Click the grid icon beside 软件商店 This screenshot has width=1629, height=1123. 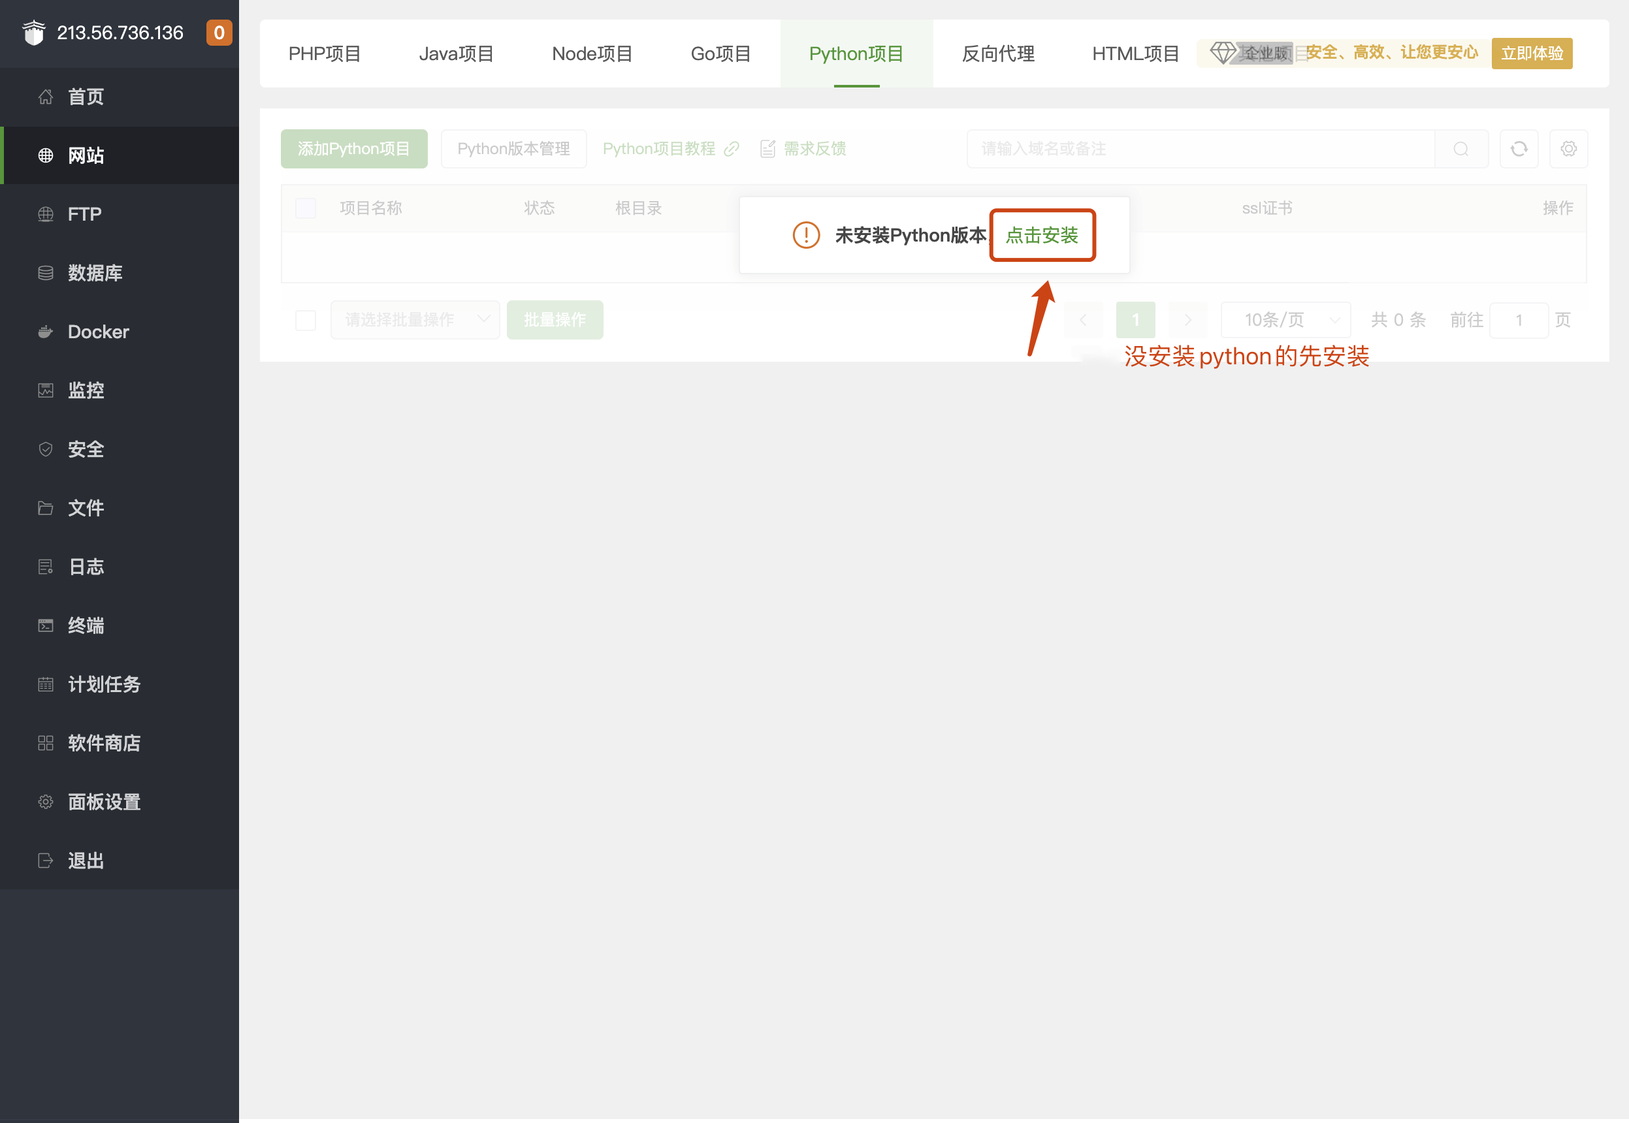46,743
